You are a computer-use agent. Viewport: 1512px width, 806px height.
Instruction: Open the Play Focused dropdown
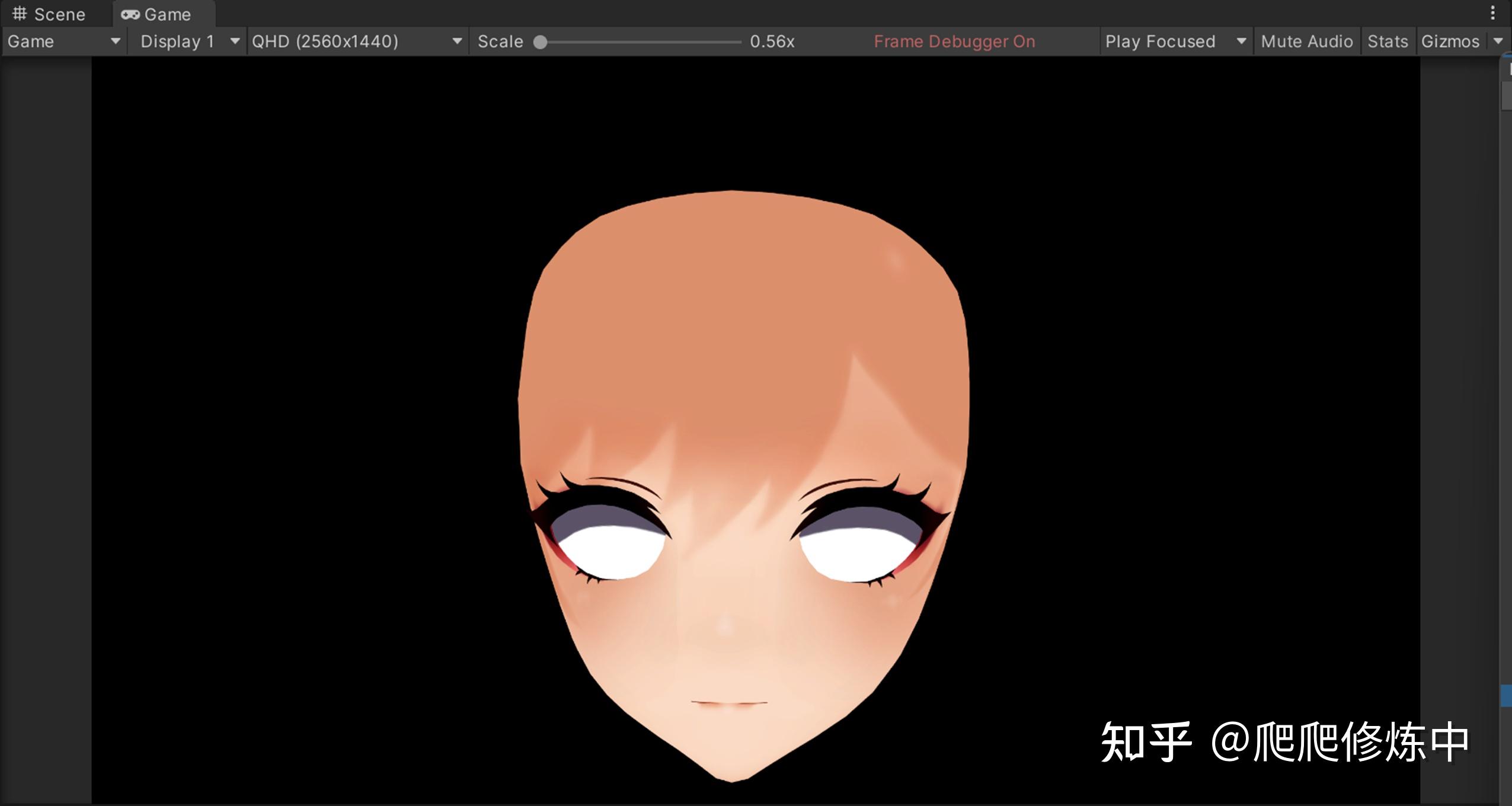pos(1161,41)
